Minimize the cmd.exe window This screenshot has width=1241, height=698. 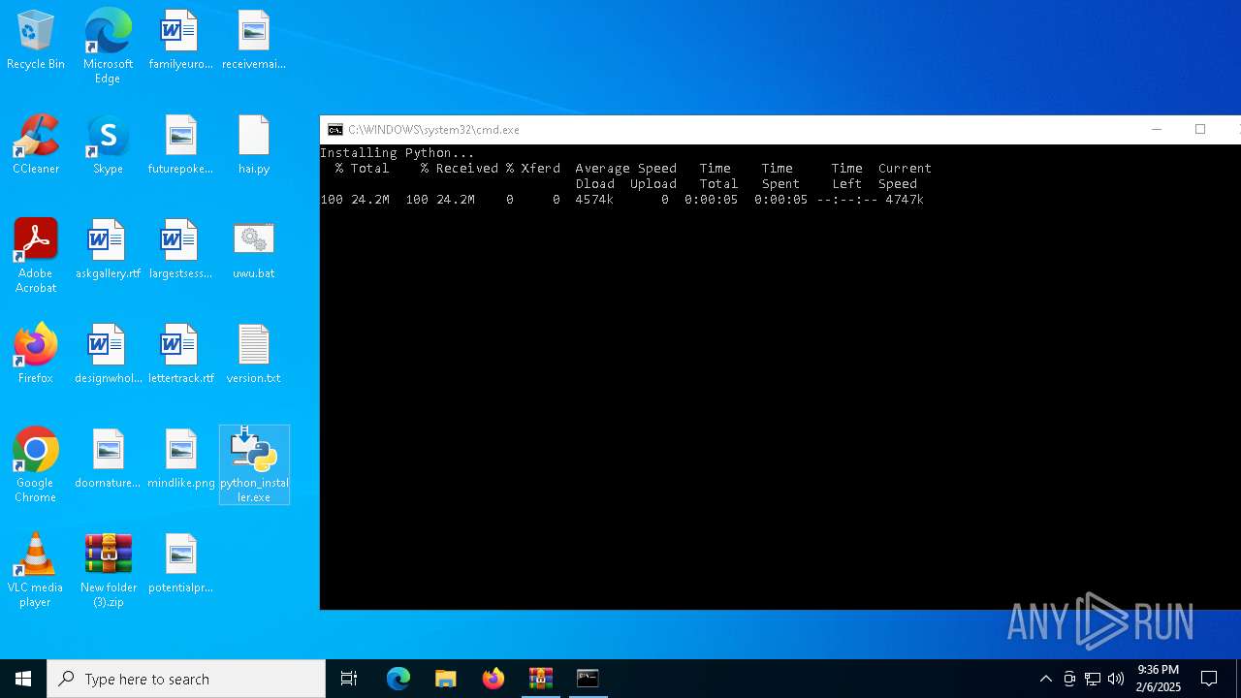[1157, 130]
